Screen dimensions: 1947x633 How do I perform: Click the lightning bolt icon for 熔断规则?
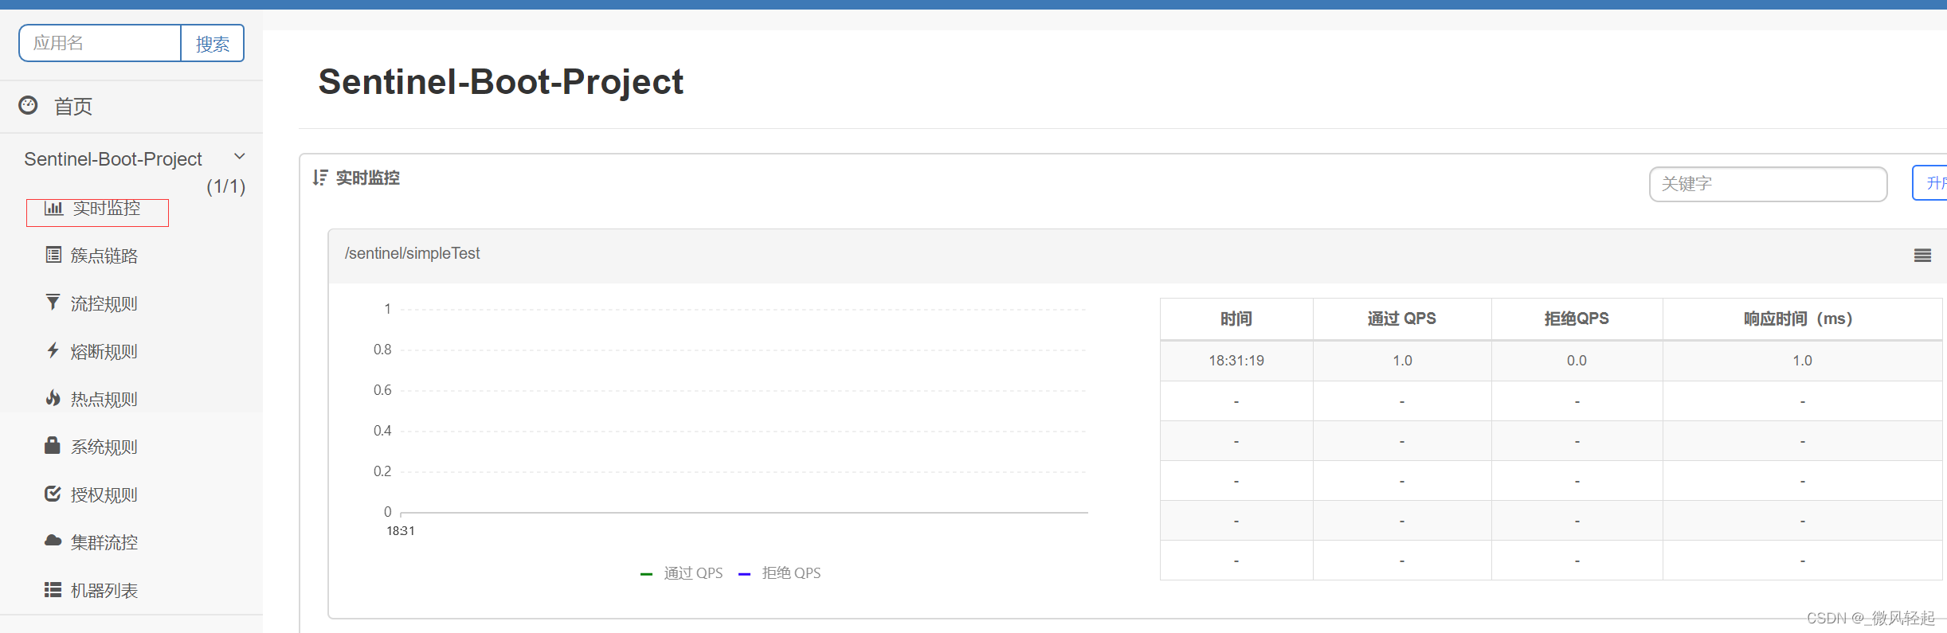pyautogui.click(x=53, y=350)
